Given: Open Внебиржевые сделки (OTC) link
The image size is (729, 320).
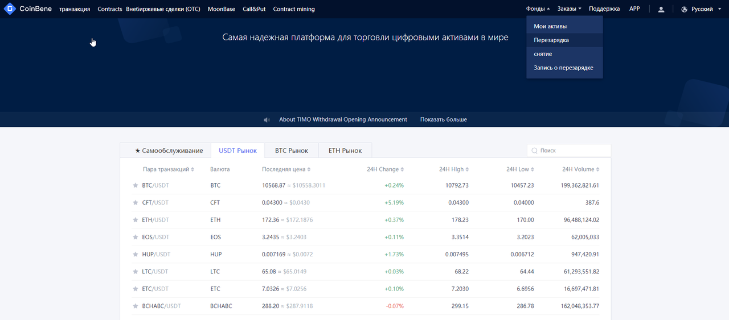Looking at the screenshot, I should click(163, 9).
